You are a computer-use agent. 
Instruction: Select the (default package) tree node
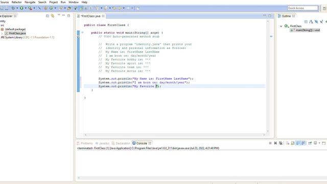15,29
